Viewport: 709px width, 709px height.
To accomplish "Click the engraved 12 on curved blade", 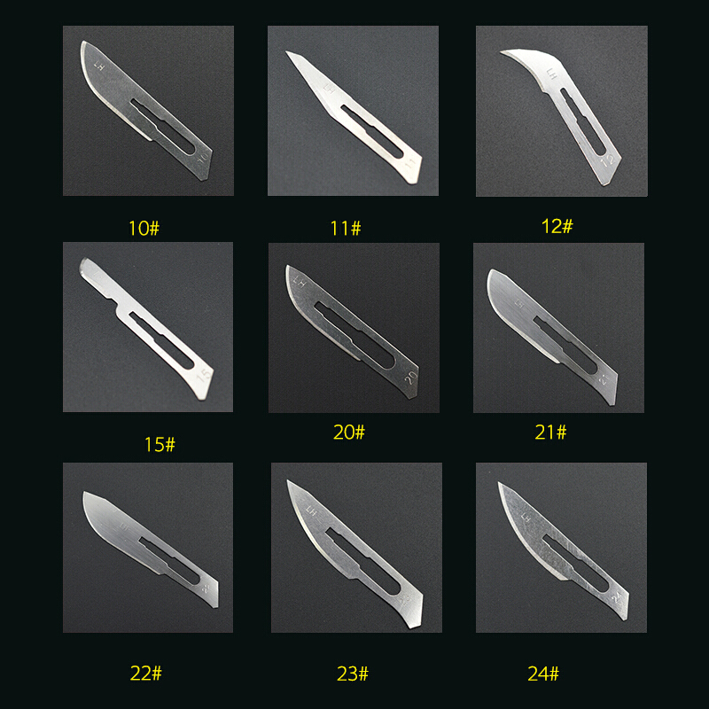I will (607, 160).
